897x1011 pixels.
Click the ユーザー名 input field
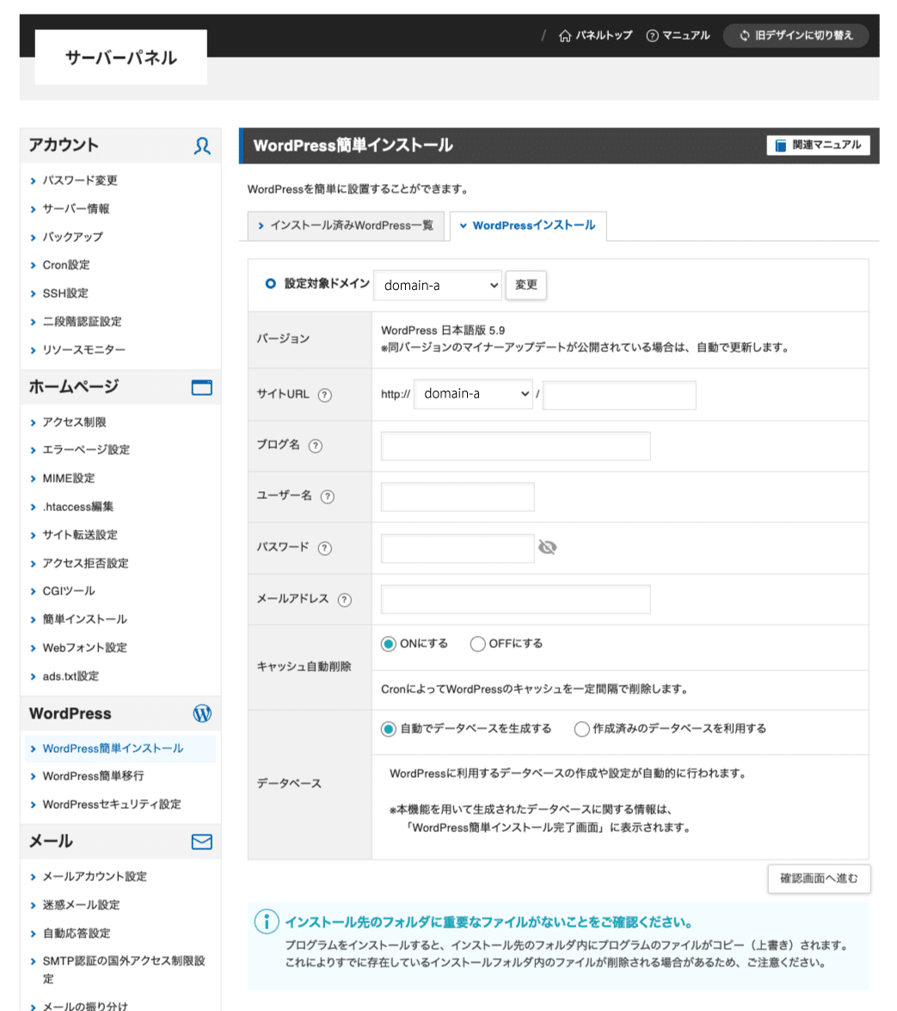458,496
